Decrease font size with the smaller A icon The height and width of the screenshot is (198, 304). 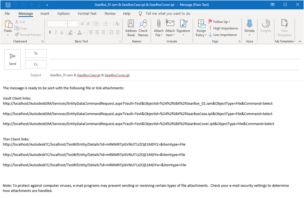point(88,24)
